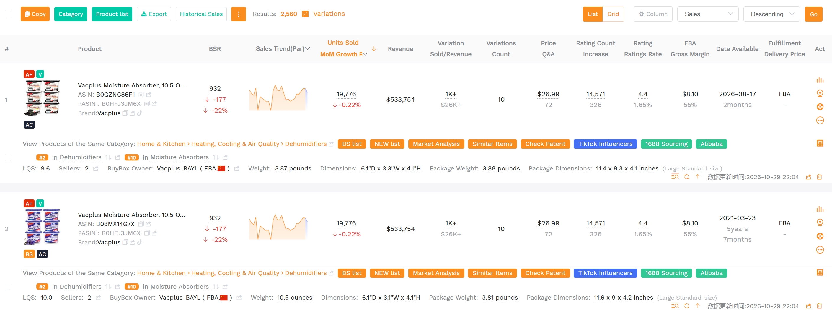This screenshot has height=312, width=832.
Task: Switch to List view
Action: (x=592, y=14)
